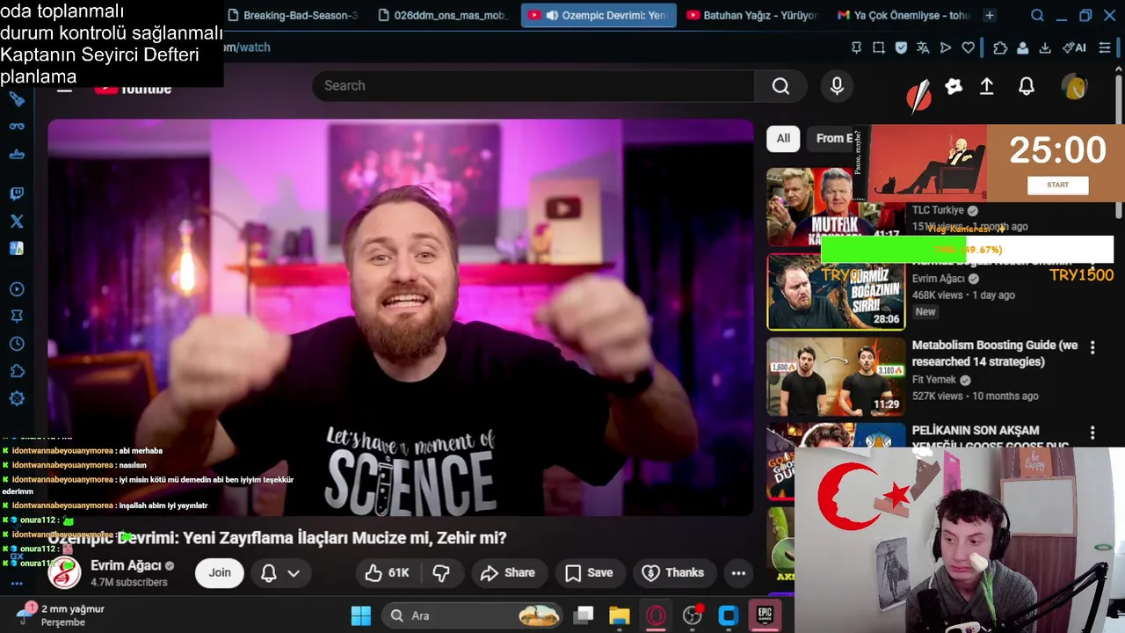The image size is (1125, 633).
Task: Switch to the Batuhan Yağız YouTube tab
Action: pos(752,16)
